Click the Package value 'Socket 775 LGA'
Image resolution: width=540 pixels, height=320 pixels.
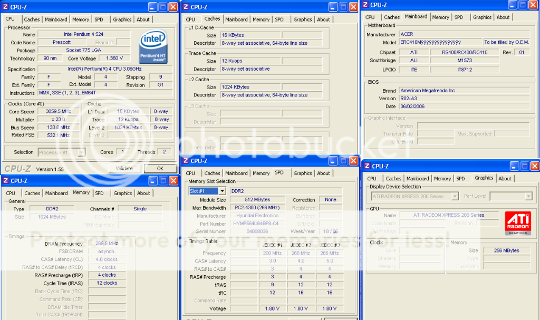click(84, 50)
